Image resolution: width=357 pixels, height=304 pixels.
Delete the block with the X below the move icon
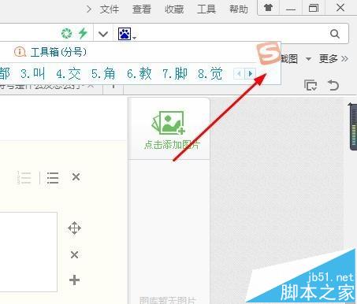(x=74, y=254)
